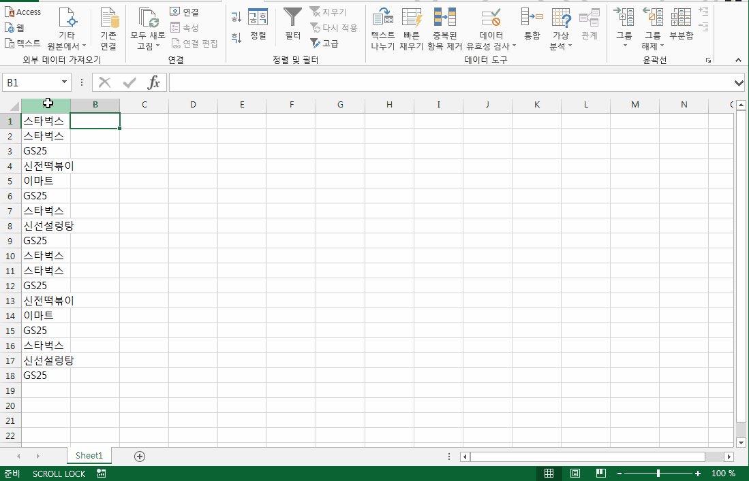Open 윤곽선 outline dialog launcher

pos(708,60)
